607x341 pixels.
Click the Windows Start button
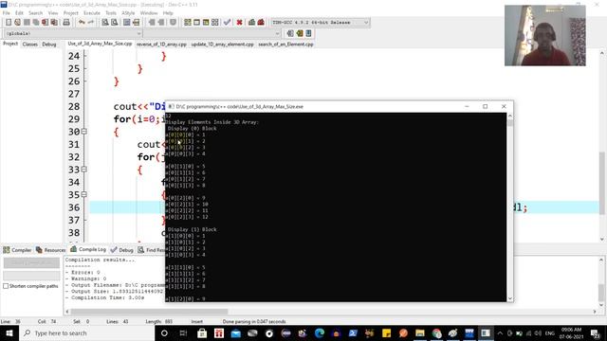[9, 332]
